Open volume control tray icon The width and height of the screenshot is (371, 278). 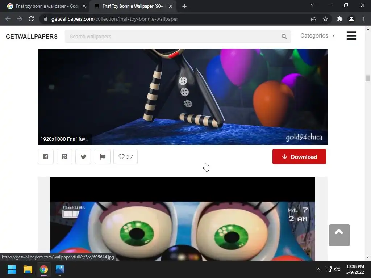point(337,269)
